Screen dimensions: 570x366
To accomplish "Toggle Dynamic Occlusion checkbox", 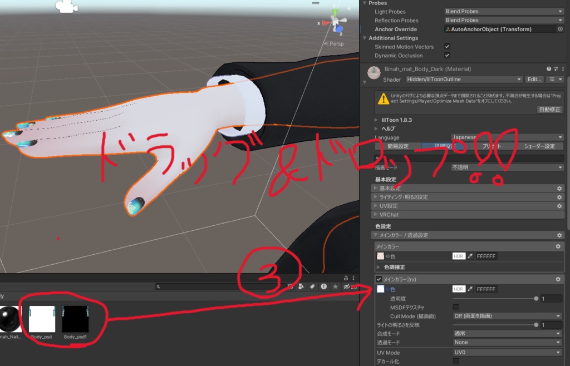I will pos(447,55).
